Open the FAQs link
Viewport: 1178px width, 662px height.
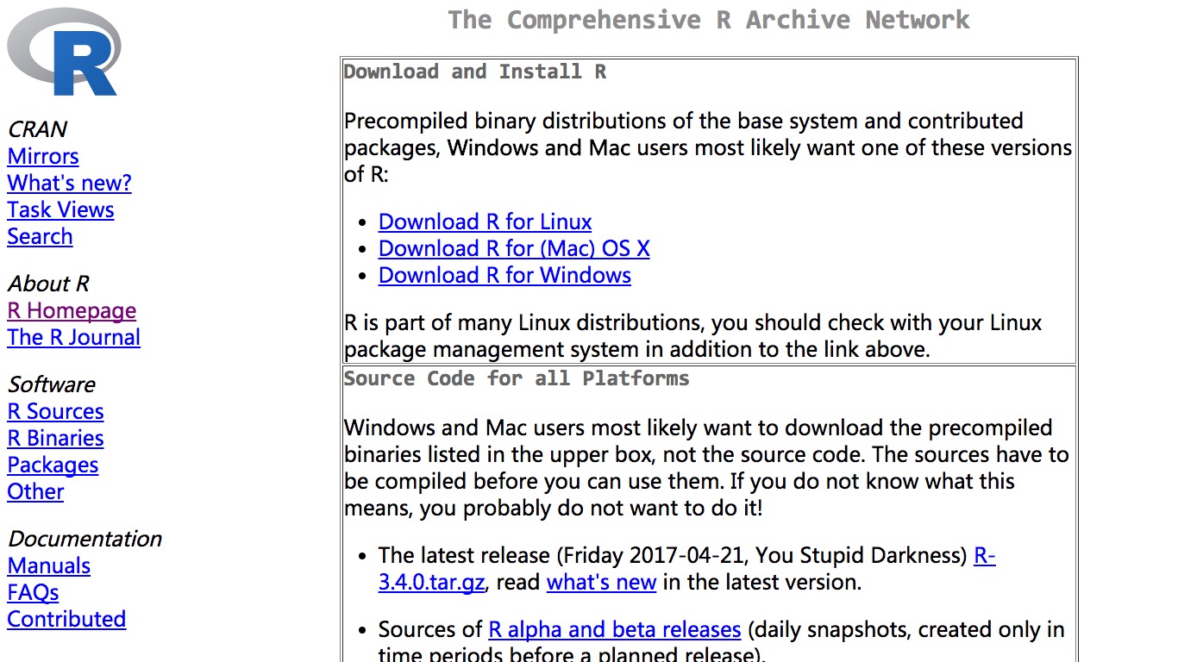coord(33,592)
